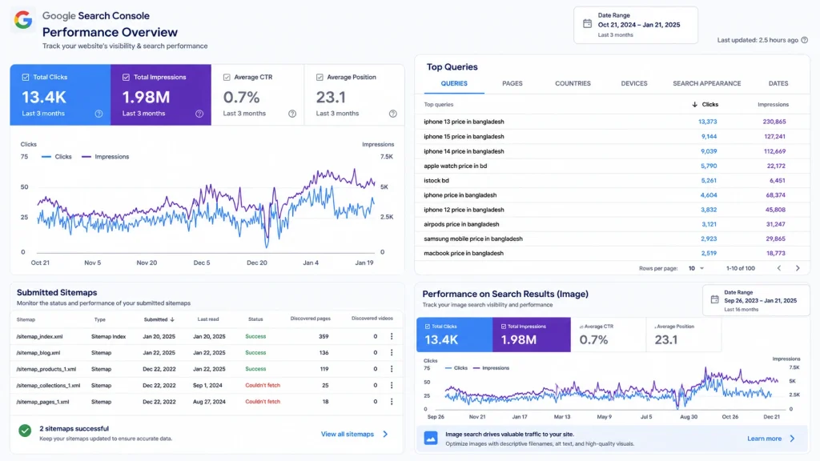Click the Learn more link
The image size is (820, 461).
coord(764,439)
